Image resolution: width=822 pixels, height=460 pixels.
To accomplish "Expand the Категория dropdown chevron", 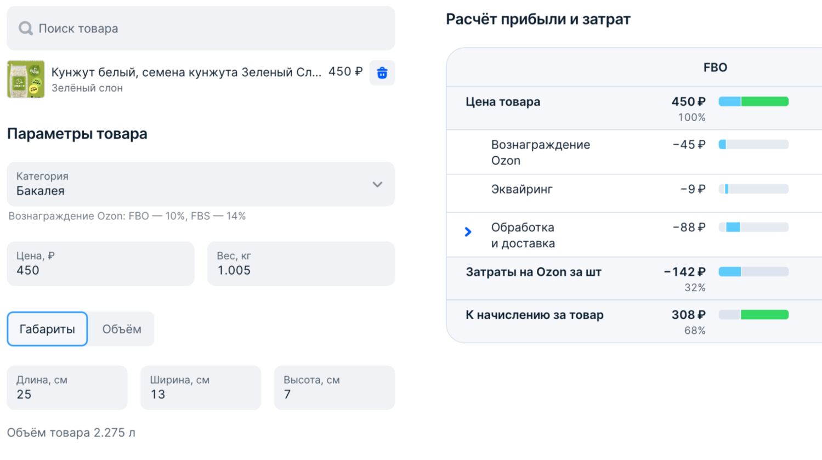I will [377, 184].
